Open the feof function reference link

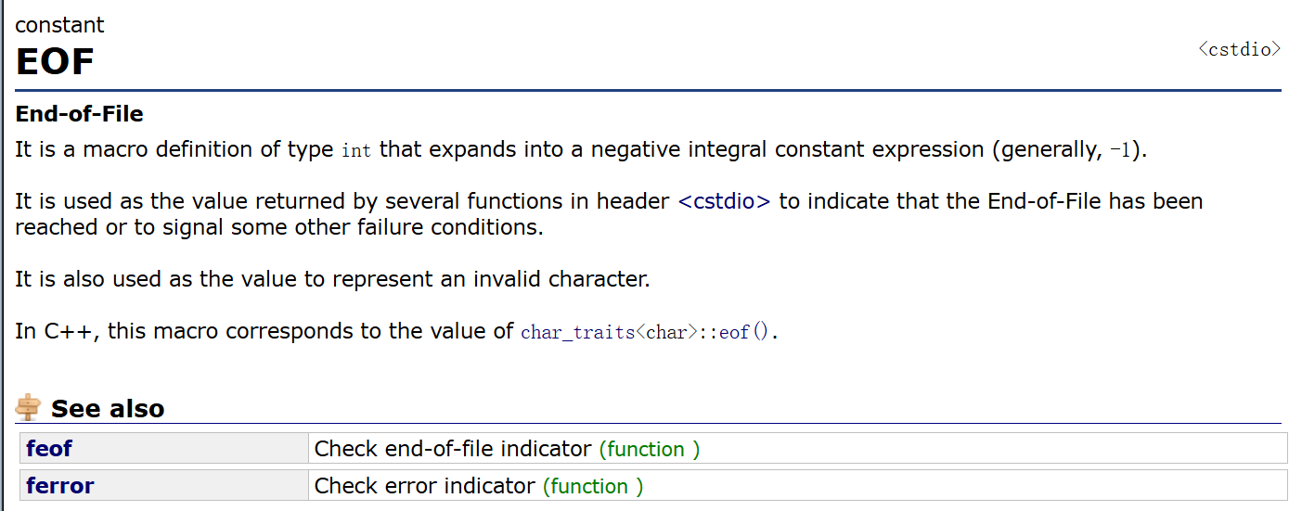coord(49,449)
